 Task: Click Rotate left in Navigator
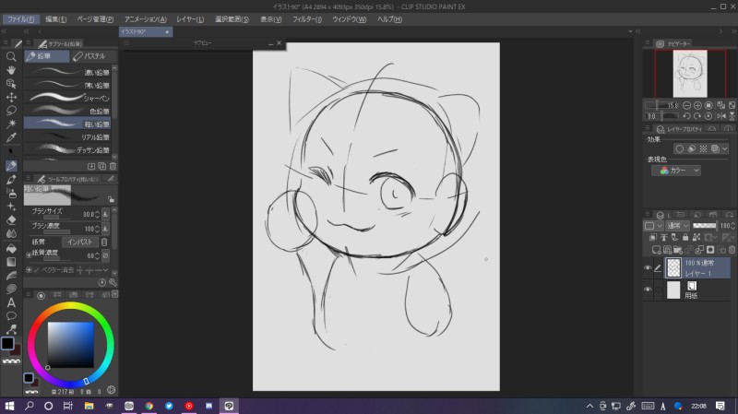coord(686,116)
